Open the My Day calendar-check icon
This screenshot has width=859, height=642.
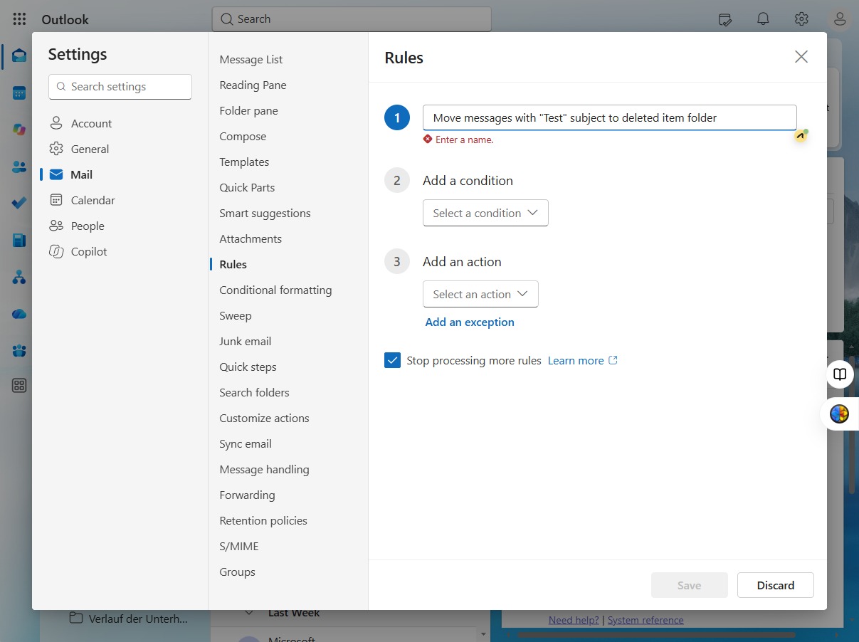725,19
